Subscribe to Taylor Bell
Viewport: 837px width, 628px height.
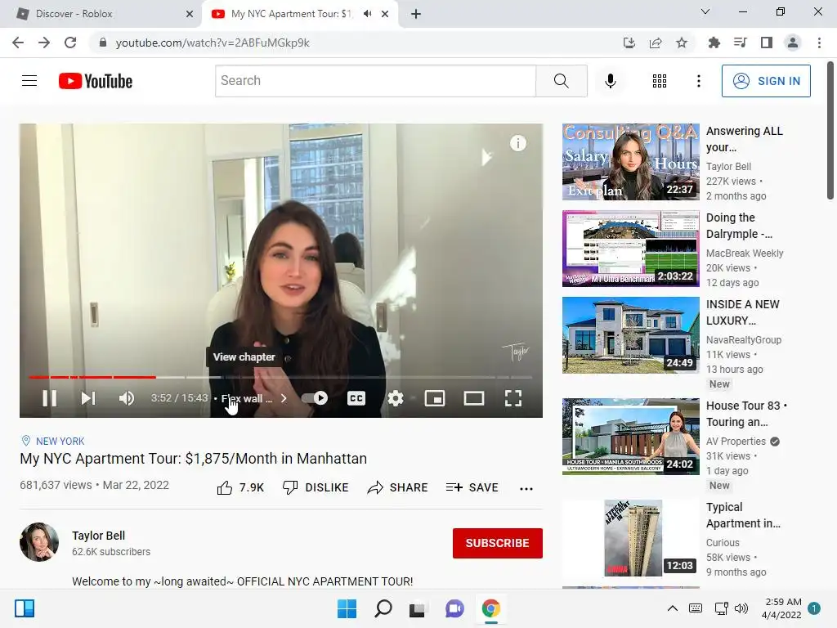[x=498, y=543]
